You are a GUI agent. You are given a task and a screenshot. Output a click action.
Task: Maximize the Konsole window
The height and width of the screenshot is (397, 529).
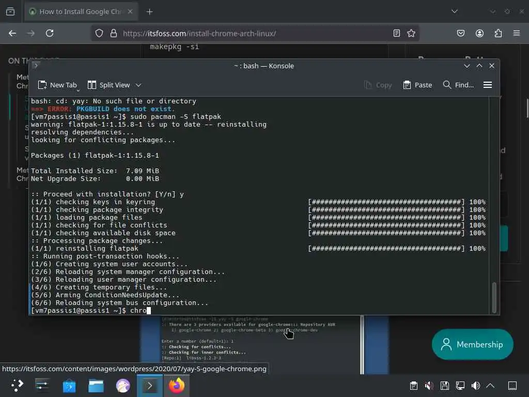point(479,66)
